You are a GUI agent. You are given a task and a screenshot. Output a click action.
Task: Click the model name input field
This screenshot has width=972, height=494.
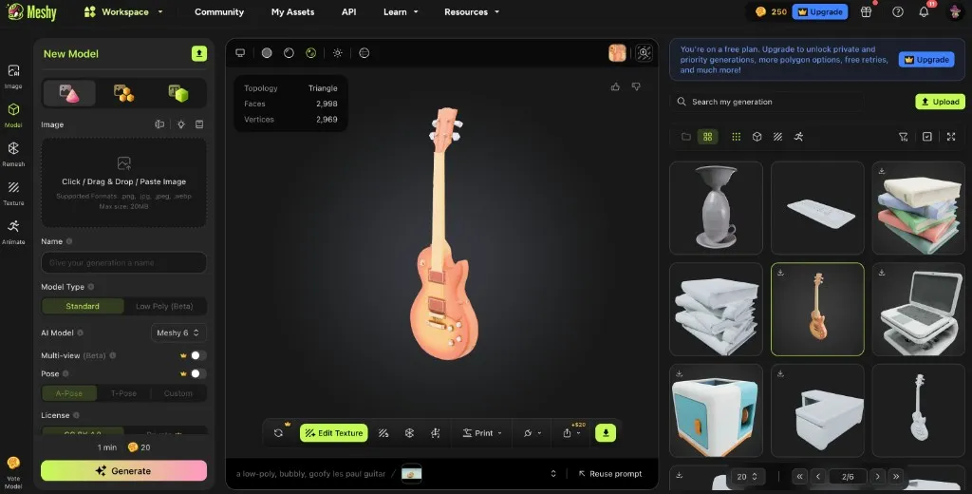(124, 262)
